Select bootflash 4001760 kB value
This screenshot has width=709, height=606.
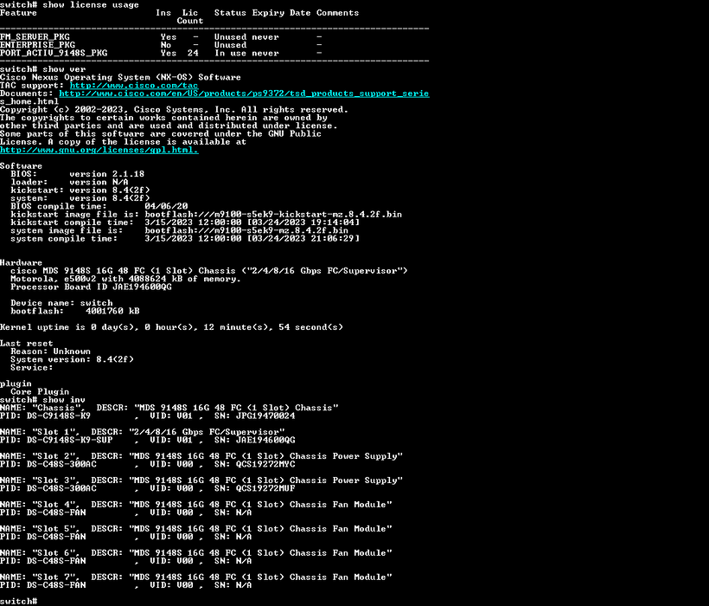112,311
